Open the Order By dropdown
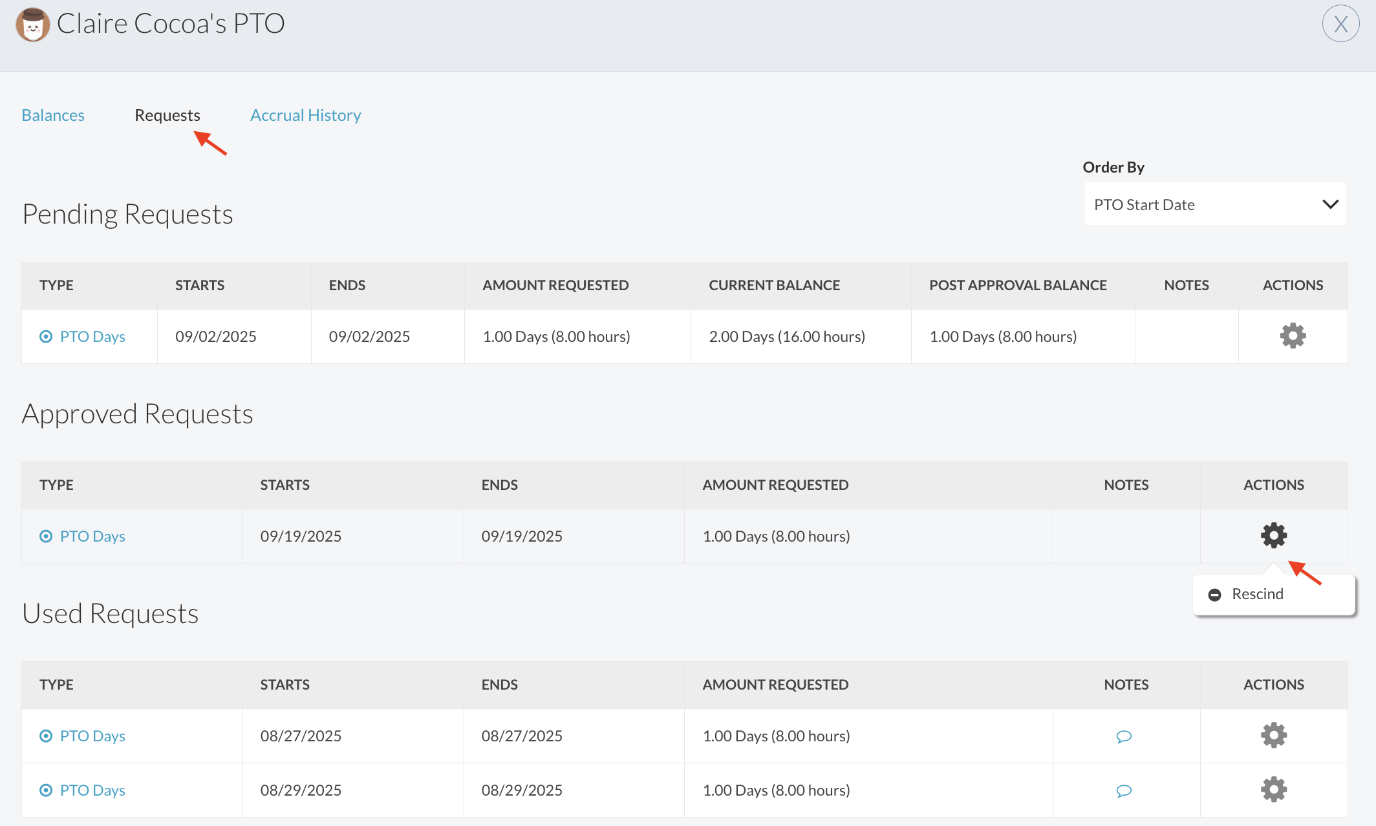 tap(1214, 205)
